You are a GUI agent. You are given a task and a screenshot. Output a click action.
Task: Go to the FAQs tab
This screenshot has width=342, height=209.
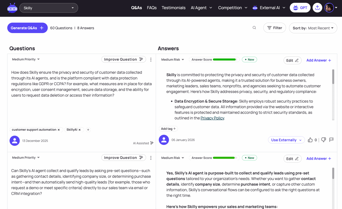[152, 8]
